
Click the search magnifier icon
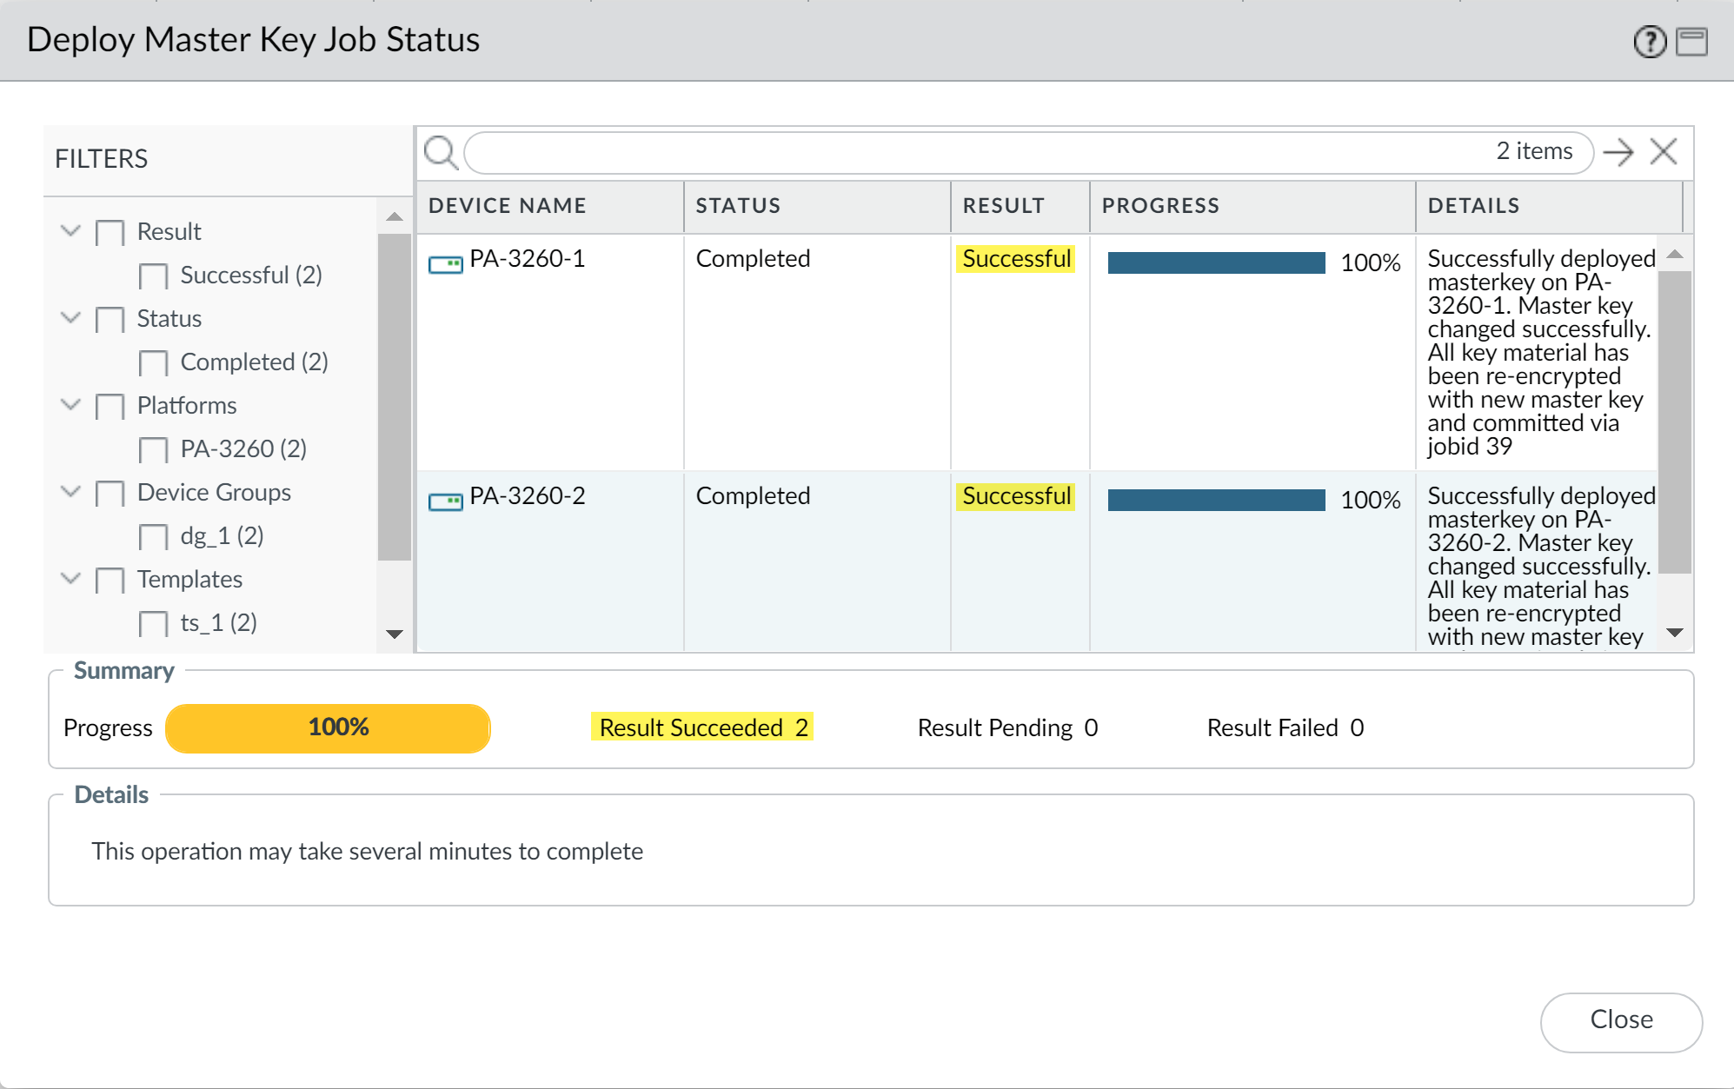441,153
